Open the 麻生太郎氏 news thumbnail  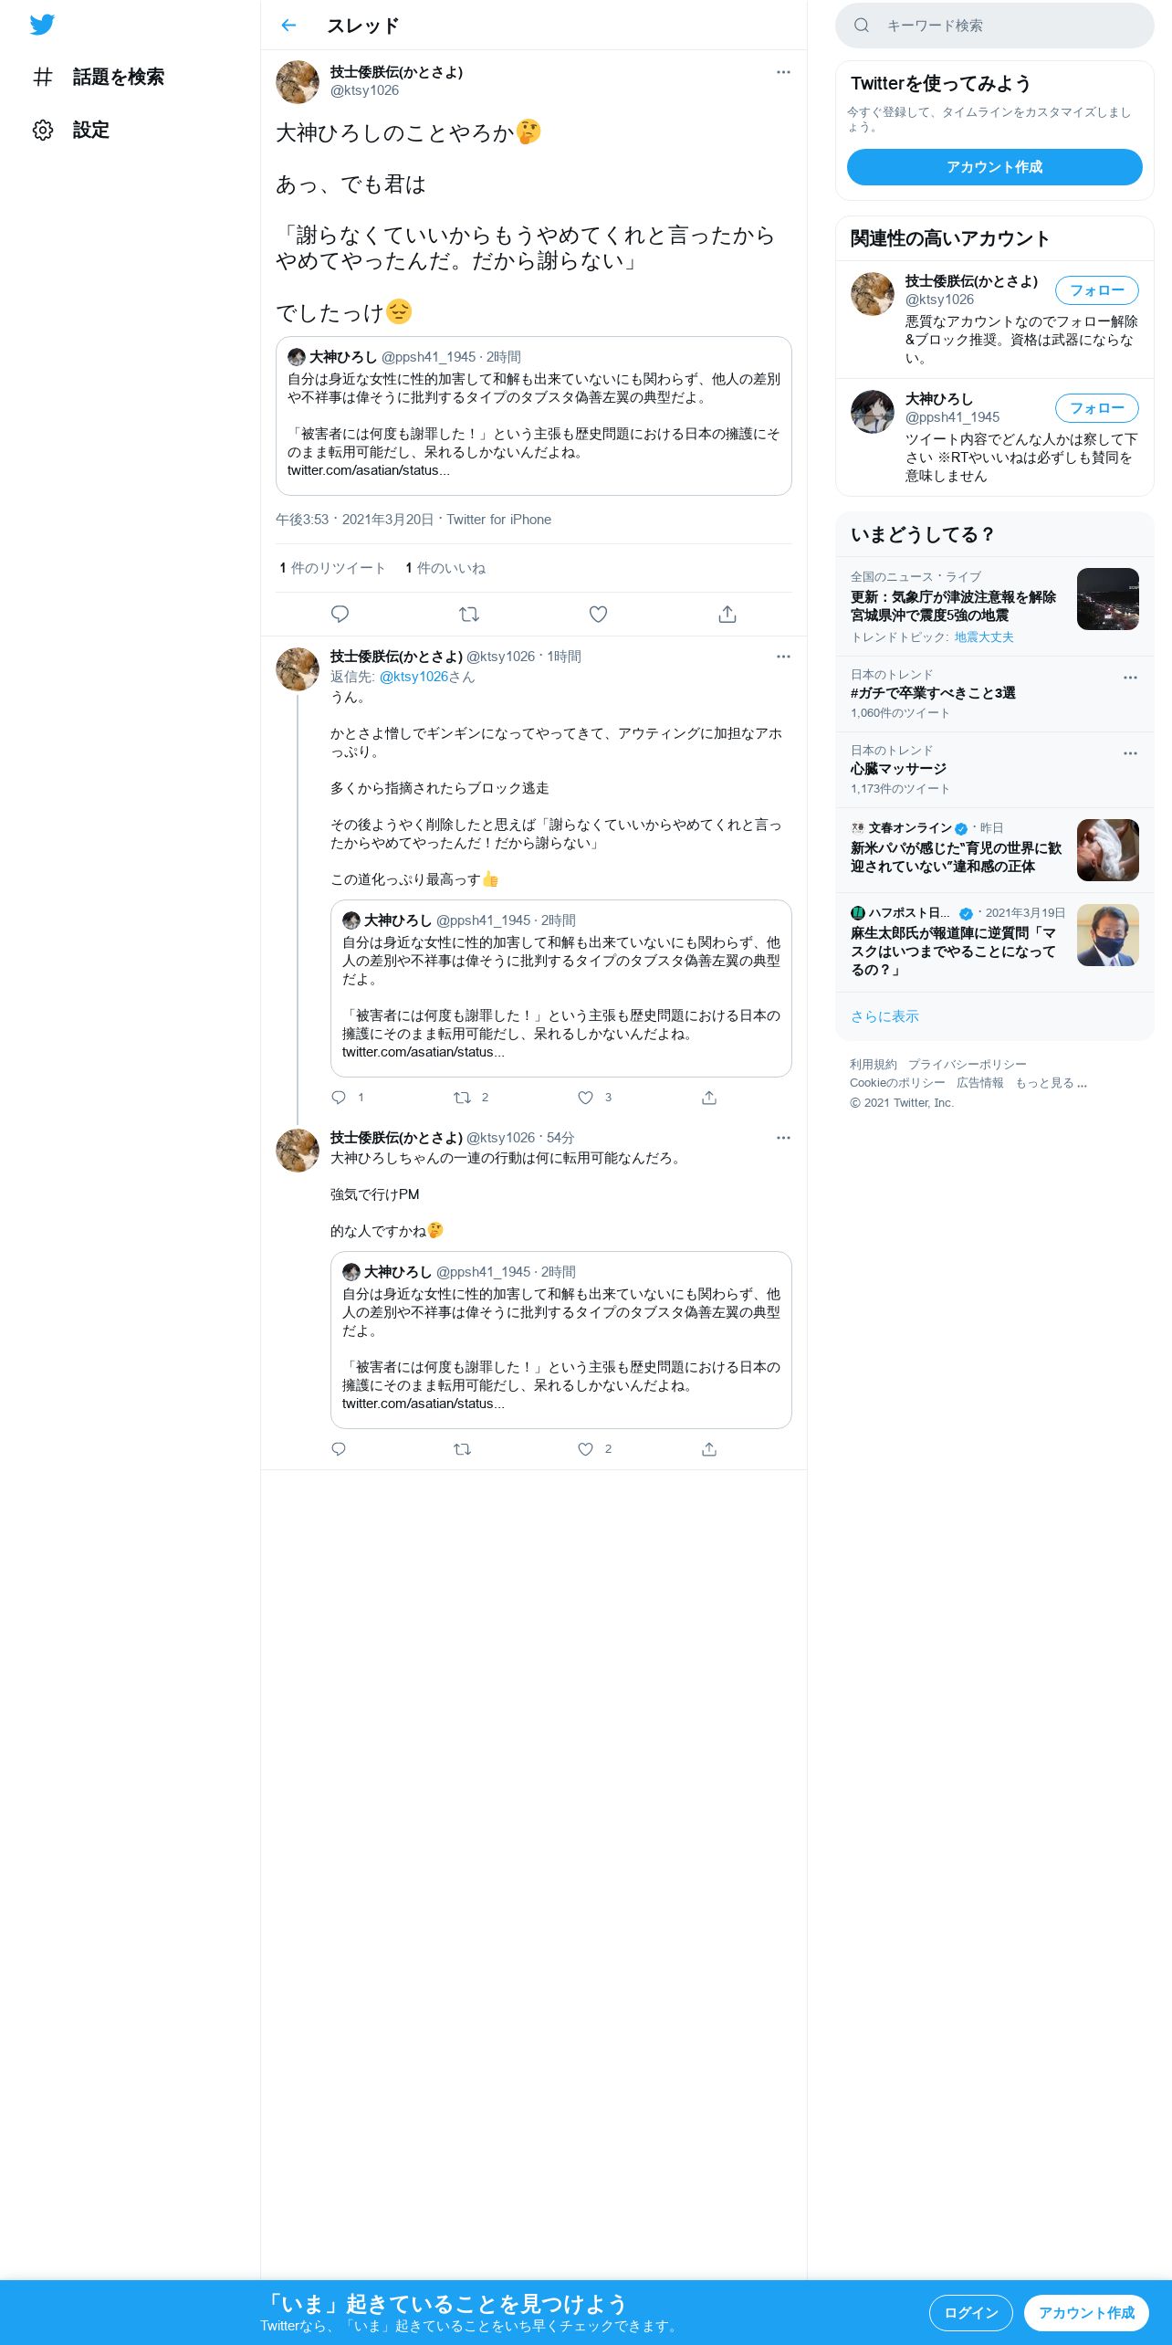click(x=1107, y=935)
